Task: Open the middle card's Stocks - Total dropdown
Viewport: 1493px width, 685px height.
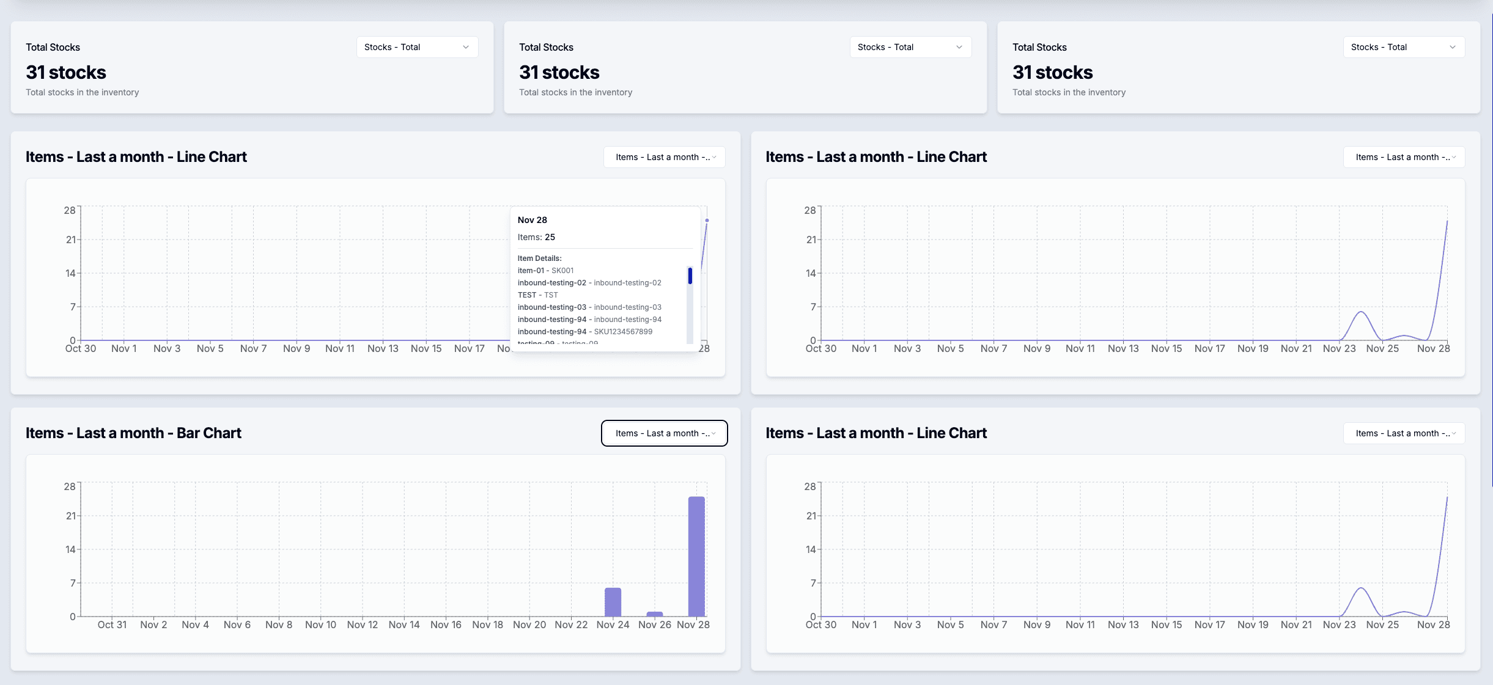Action: click(909, 46)
